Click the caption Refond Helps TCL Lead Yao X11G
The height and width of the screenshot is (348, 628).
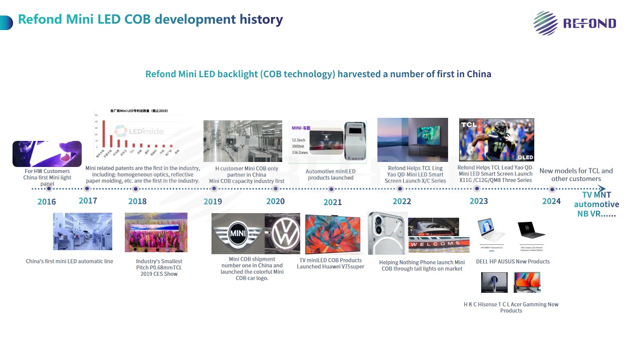pos(496,174)
